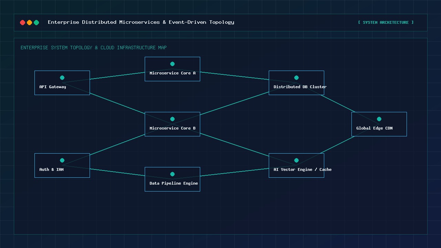Click the Global Edge CDN label

375,128
